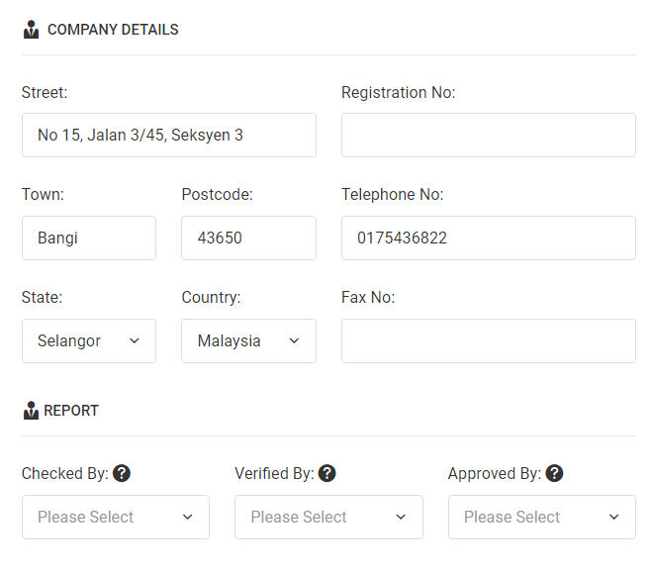
Task: Open the Approved By help icon
Action: [554, 473]
